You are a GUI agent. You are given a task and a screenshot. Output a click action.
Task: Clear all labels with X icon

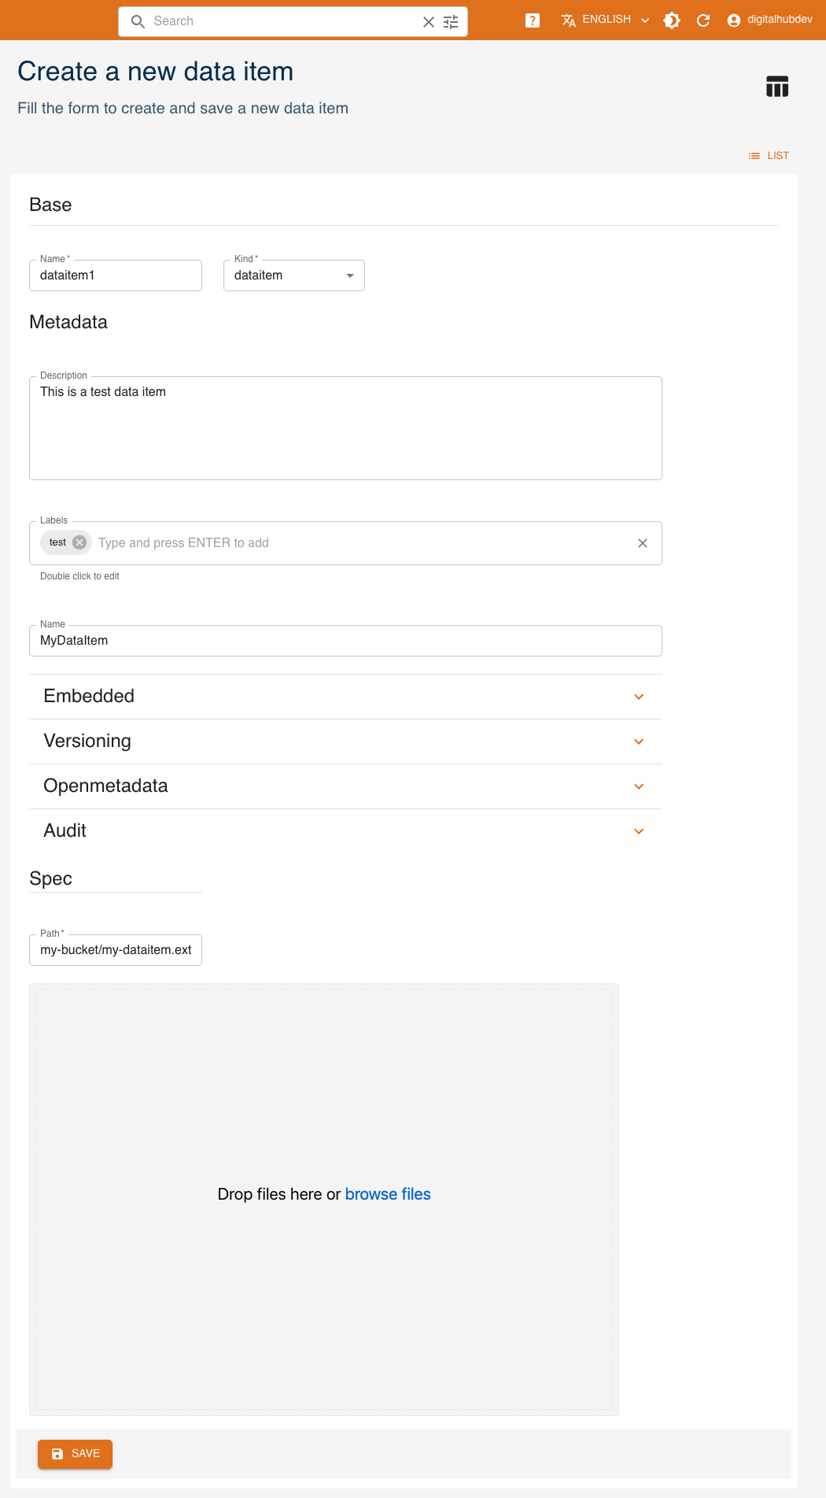click(643, 543)
